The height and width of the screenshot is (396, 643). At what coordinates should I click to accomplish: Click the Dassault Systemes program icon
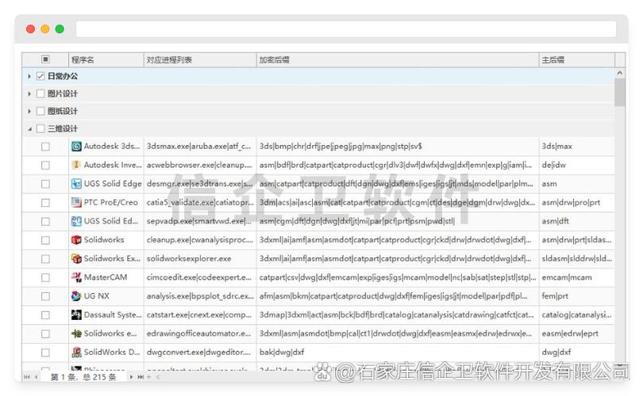76,314
